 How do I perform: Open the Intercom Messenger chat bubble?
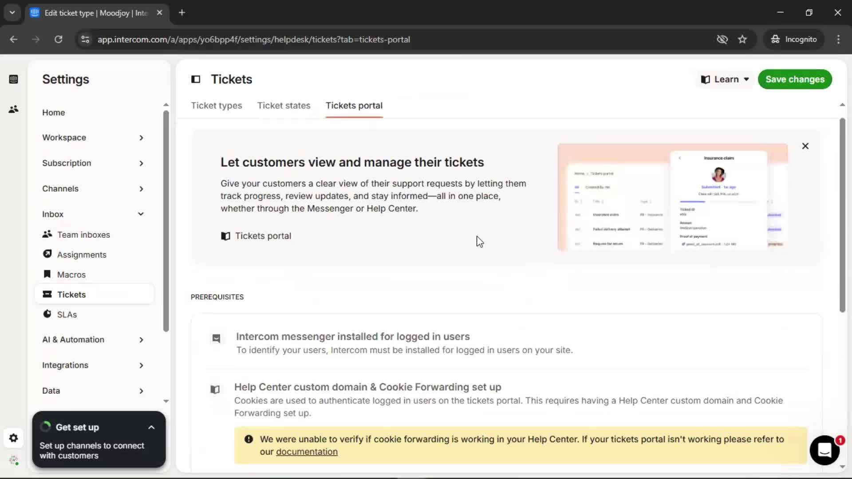[x=824, y=450]
